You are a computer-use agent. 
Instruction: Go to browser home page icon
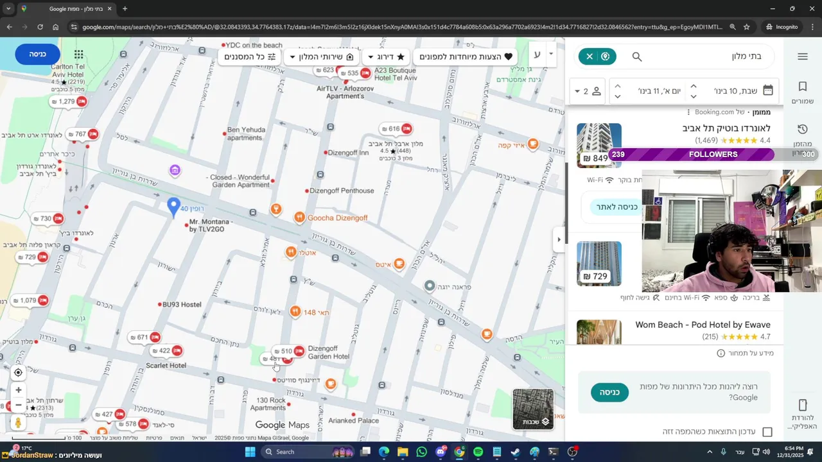[x=56, y=27]
